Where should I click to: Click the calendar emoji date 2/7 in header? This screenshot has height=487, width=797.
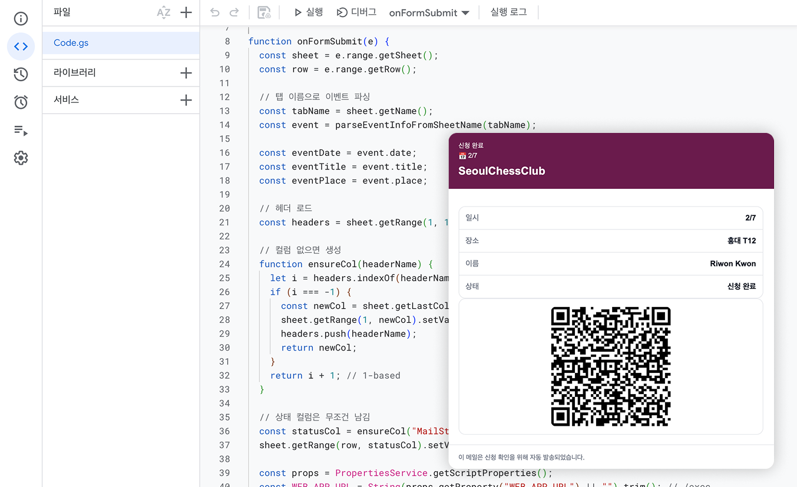tap(468, 156)
